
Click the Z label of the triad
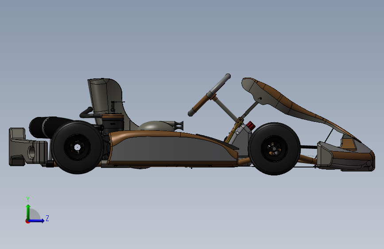(47, 218)
